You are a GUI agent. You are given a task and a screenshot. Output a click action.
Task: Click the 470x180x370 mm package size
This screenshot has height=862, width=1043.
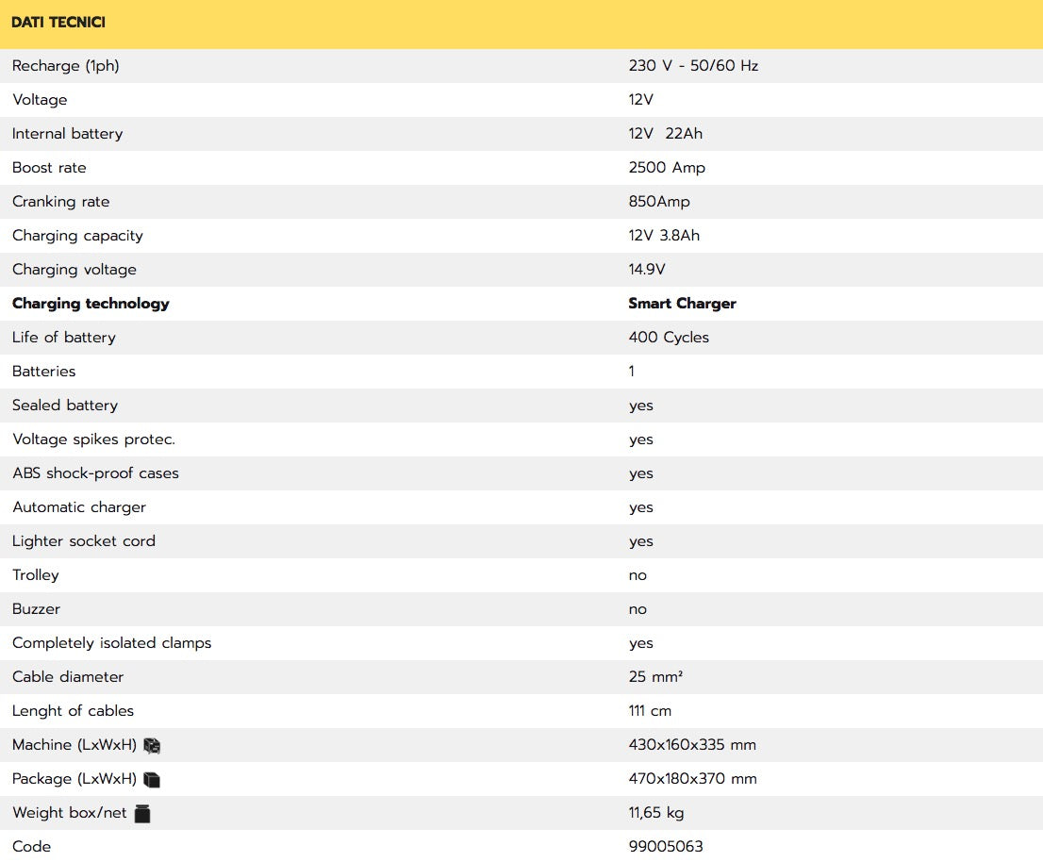pyautogui.click(x=692, y=779)
